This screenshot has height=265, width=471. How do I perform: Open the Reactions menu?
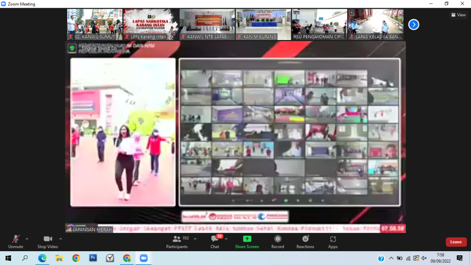(305, 241)
